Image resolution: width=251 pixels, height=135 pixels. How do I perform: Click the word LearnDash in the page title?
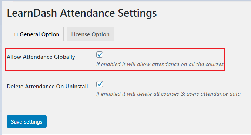pos(32,13)
